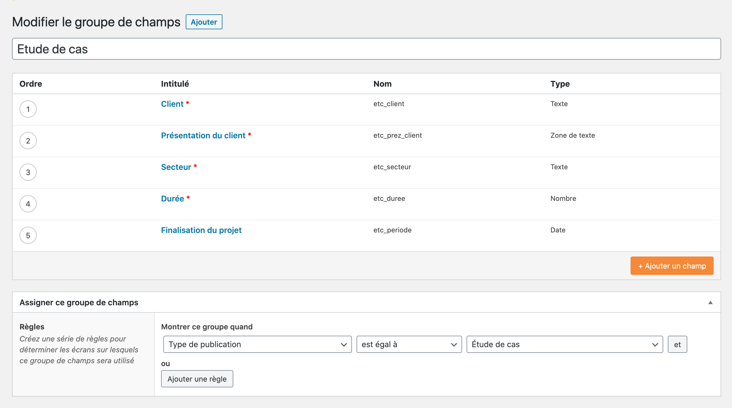This screenshot has width=732, height=408.
Task: Open the Durée field link
Action: click(x=173, y=199)
